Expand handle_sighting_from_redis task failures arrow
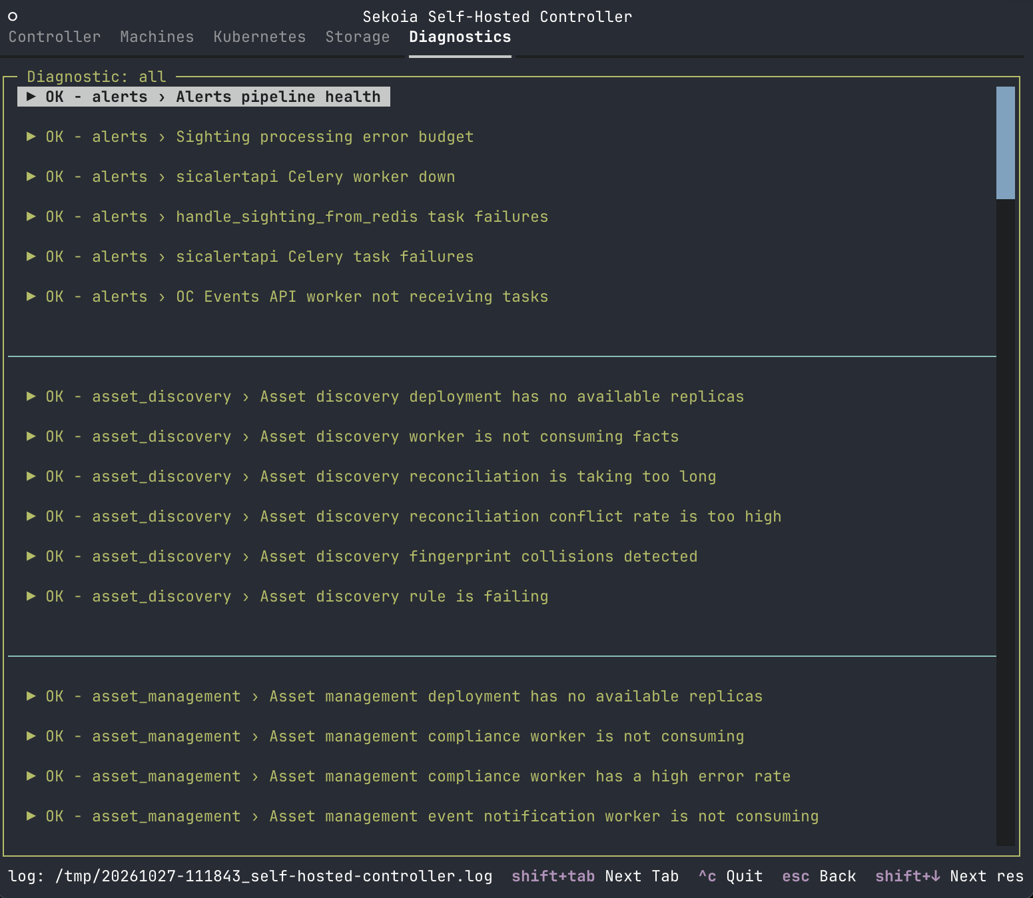 coord(31,217)
